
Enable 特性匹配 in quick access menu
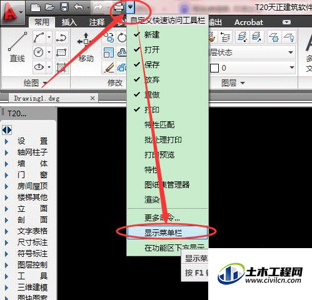168,124
